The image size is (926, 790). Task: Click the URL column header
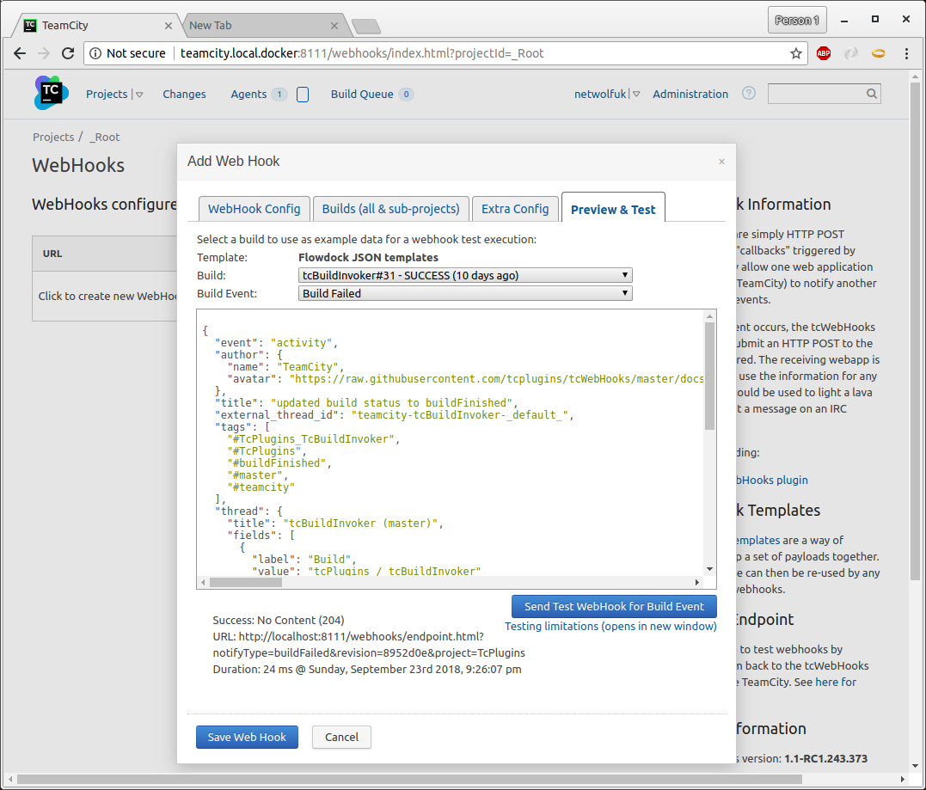point(52,254)
